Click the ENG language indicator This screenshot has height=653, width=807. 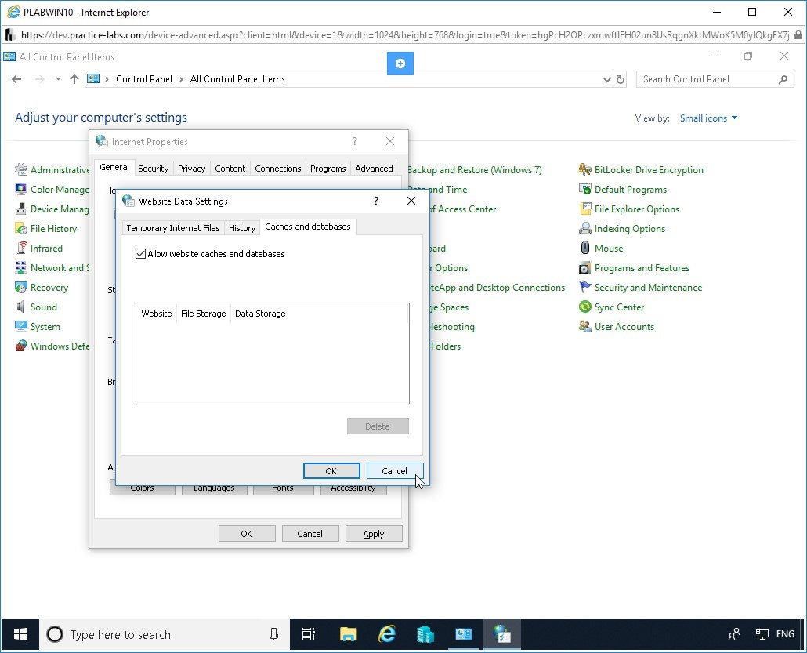[785, 634]
